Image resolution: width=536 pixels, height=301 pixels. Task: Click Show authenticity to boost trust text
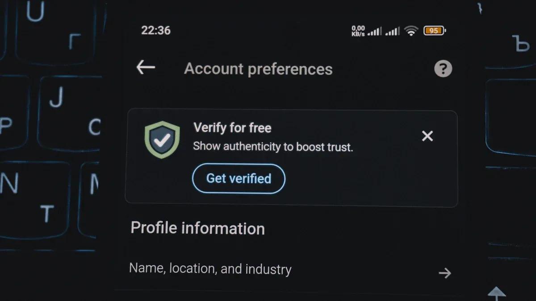tap(273, 147)
